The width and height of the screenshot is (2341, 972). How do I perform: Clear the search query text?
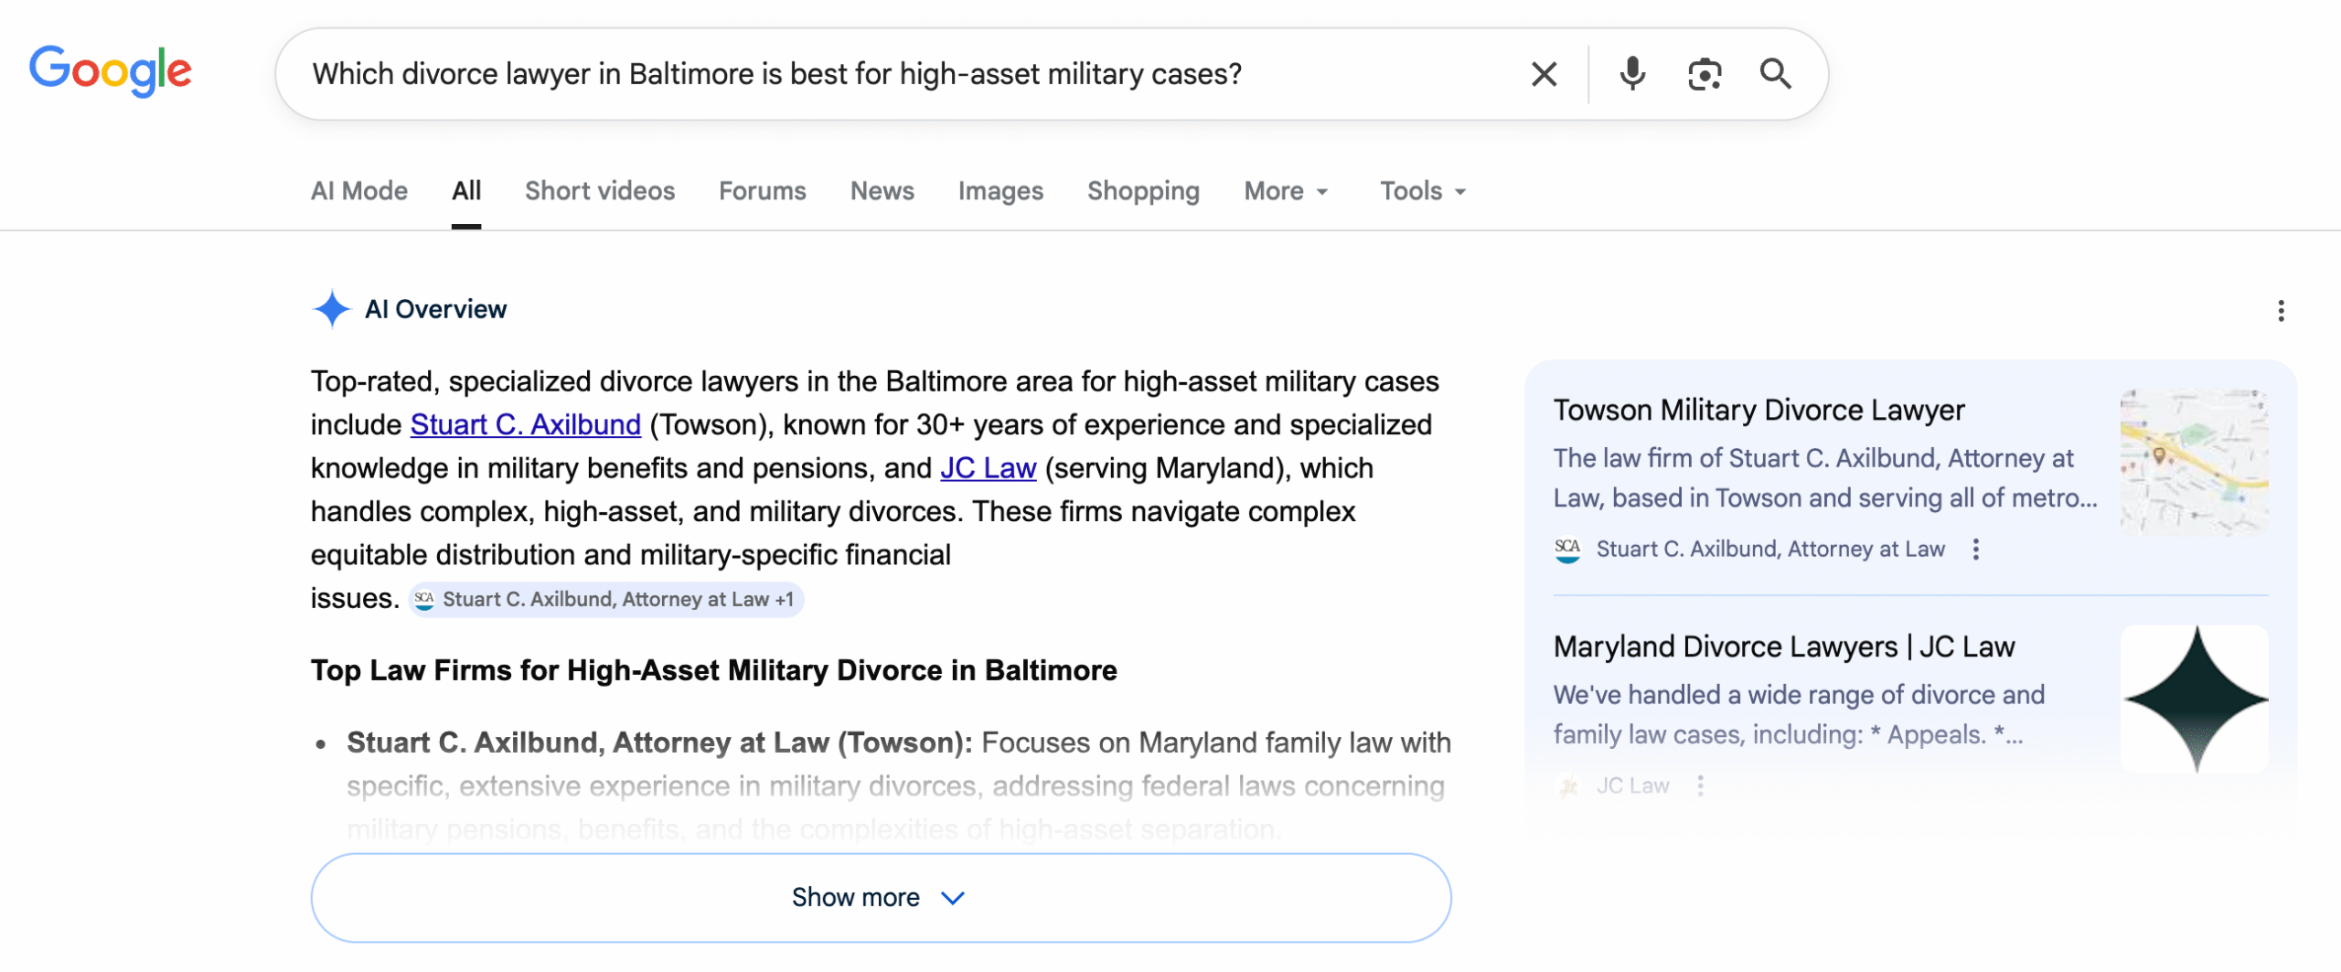[1544, 74]
